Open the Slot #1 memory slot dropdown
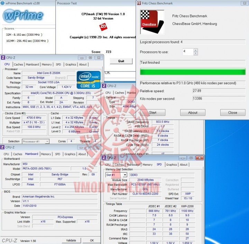249x244 pixels. pos(125,175)
